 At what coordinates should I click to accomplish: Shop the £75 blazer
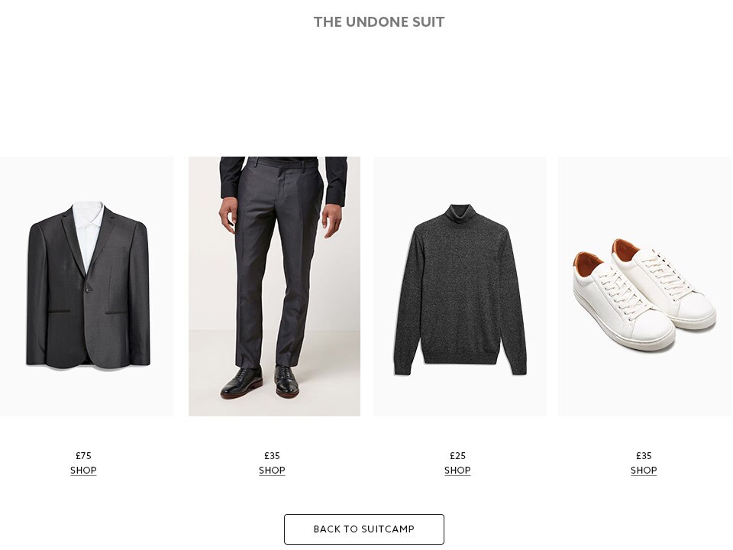coord(83,470)
